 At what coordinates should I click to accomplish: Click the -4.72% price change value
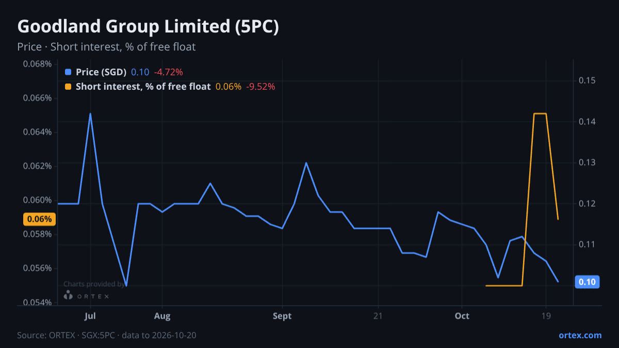(168, 72)
